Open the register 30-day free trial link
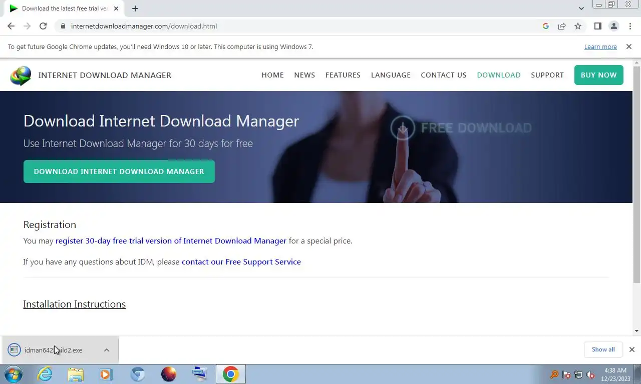 coord(171,241)
